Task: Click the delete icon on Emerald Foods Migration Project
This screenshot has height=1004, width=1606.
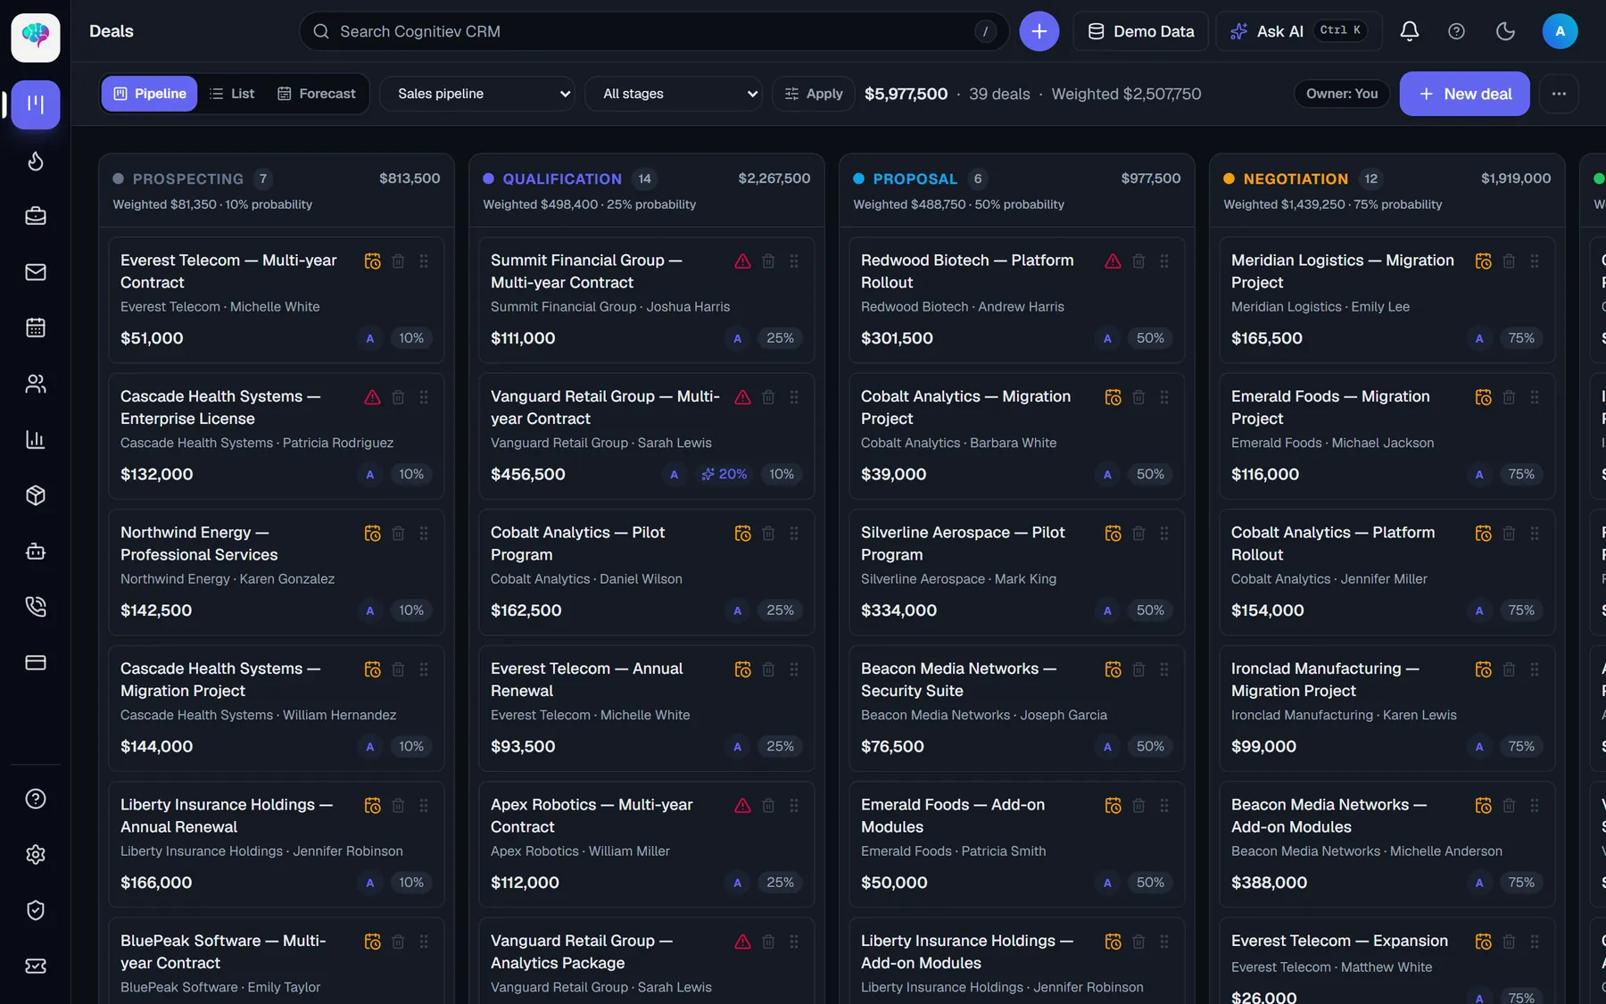Action: point(1509,397)
